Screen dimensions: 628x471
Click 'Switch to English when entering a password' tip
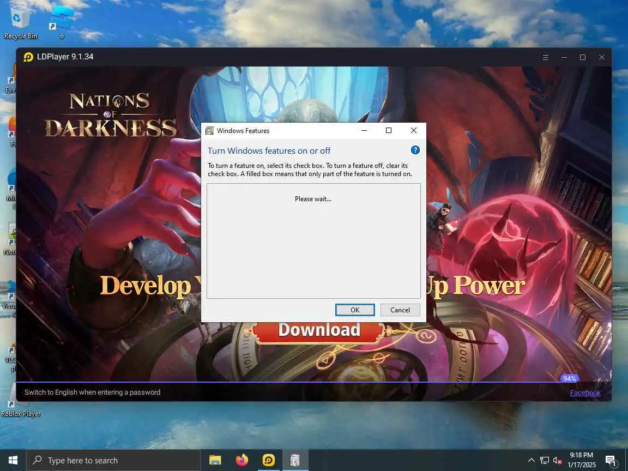coord(92,392)
